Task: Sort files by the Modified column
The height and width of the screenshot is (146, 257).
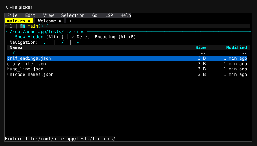Action: coord(237,47)
